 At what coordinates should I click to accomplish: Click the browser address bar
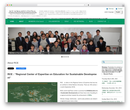61,5
